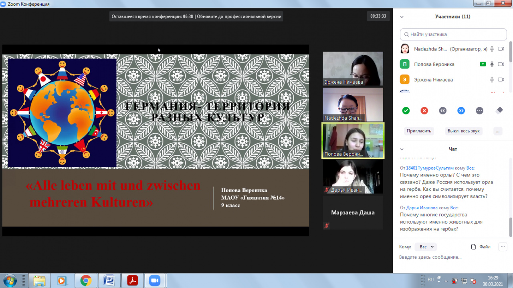Click Выкл. весь звук button
The image size is (513, 288).
click(x=464, y=131)
